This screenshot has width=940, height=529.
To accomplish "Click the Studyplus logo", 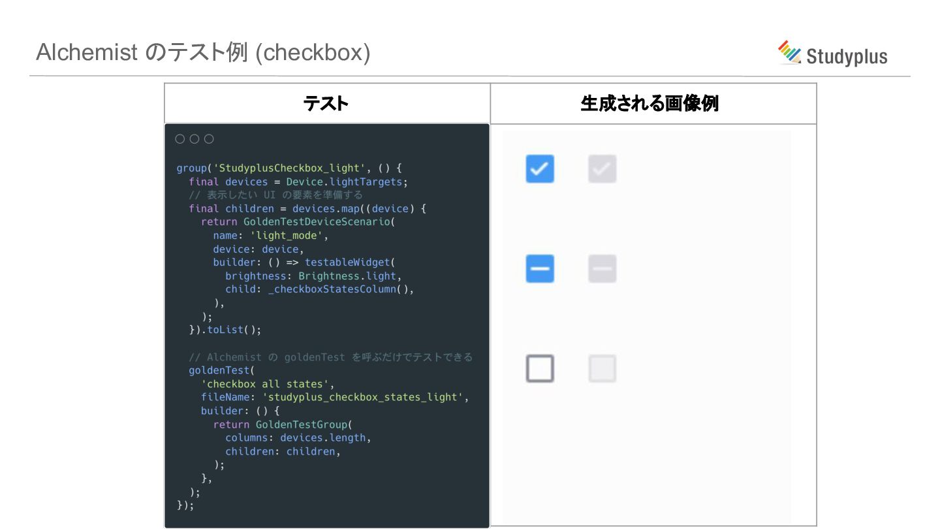I will click(832, 54).
